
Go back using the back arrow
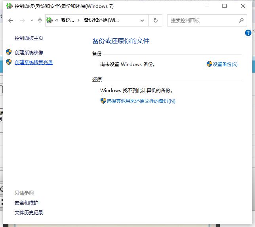(11, 21)
